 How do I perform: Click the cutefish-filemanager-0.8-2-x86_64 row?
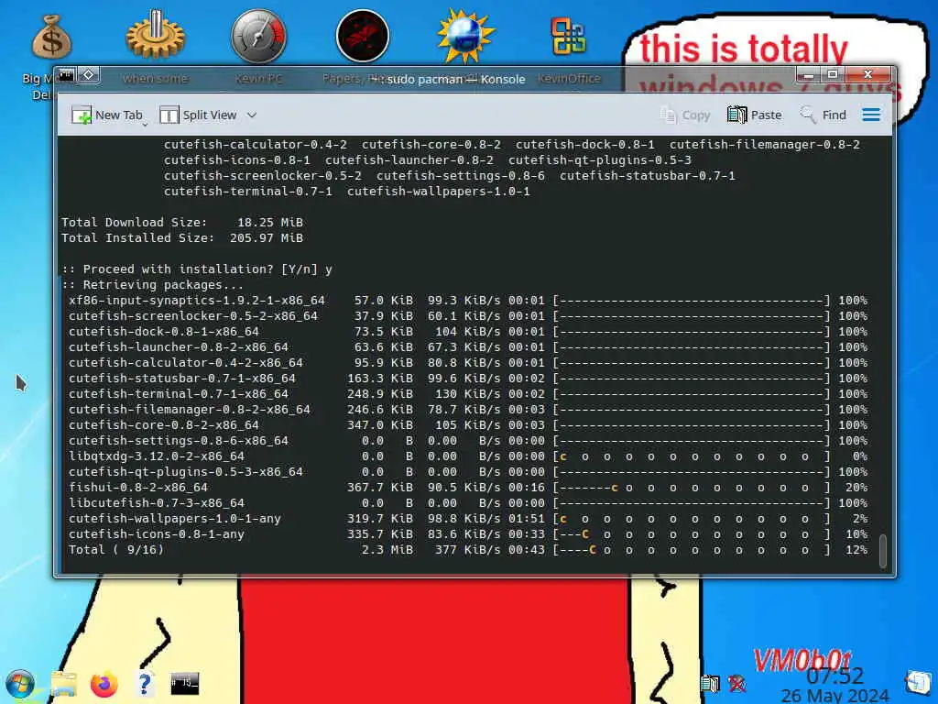click(x=468, y=410)
